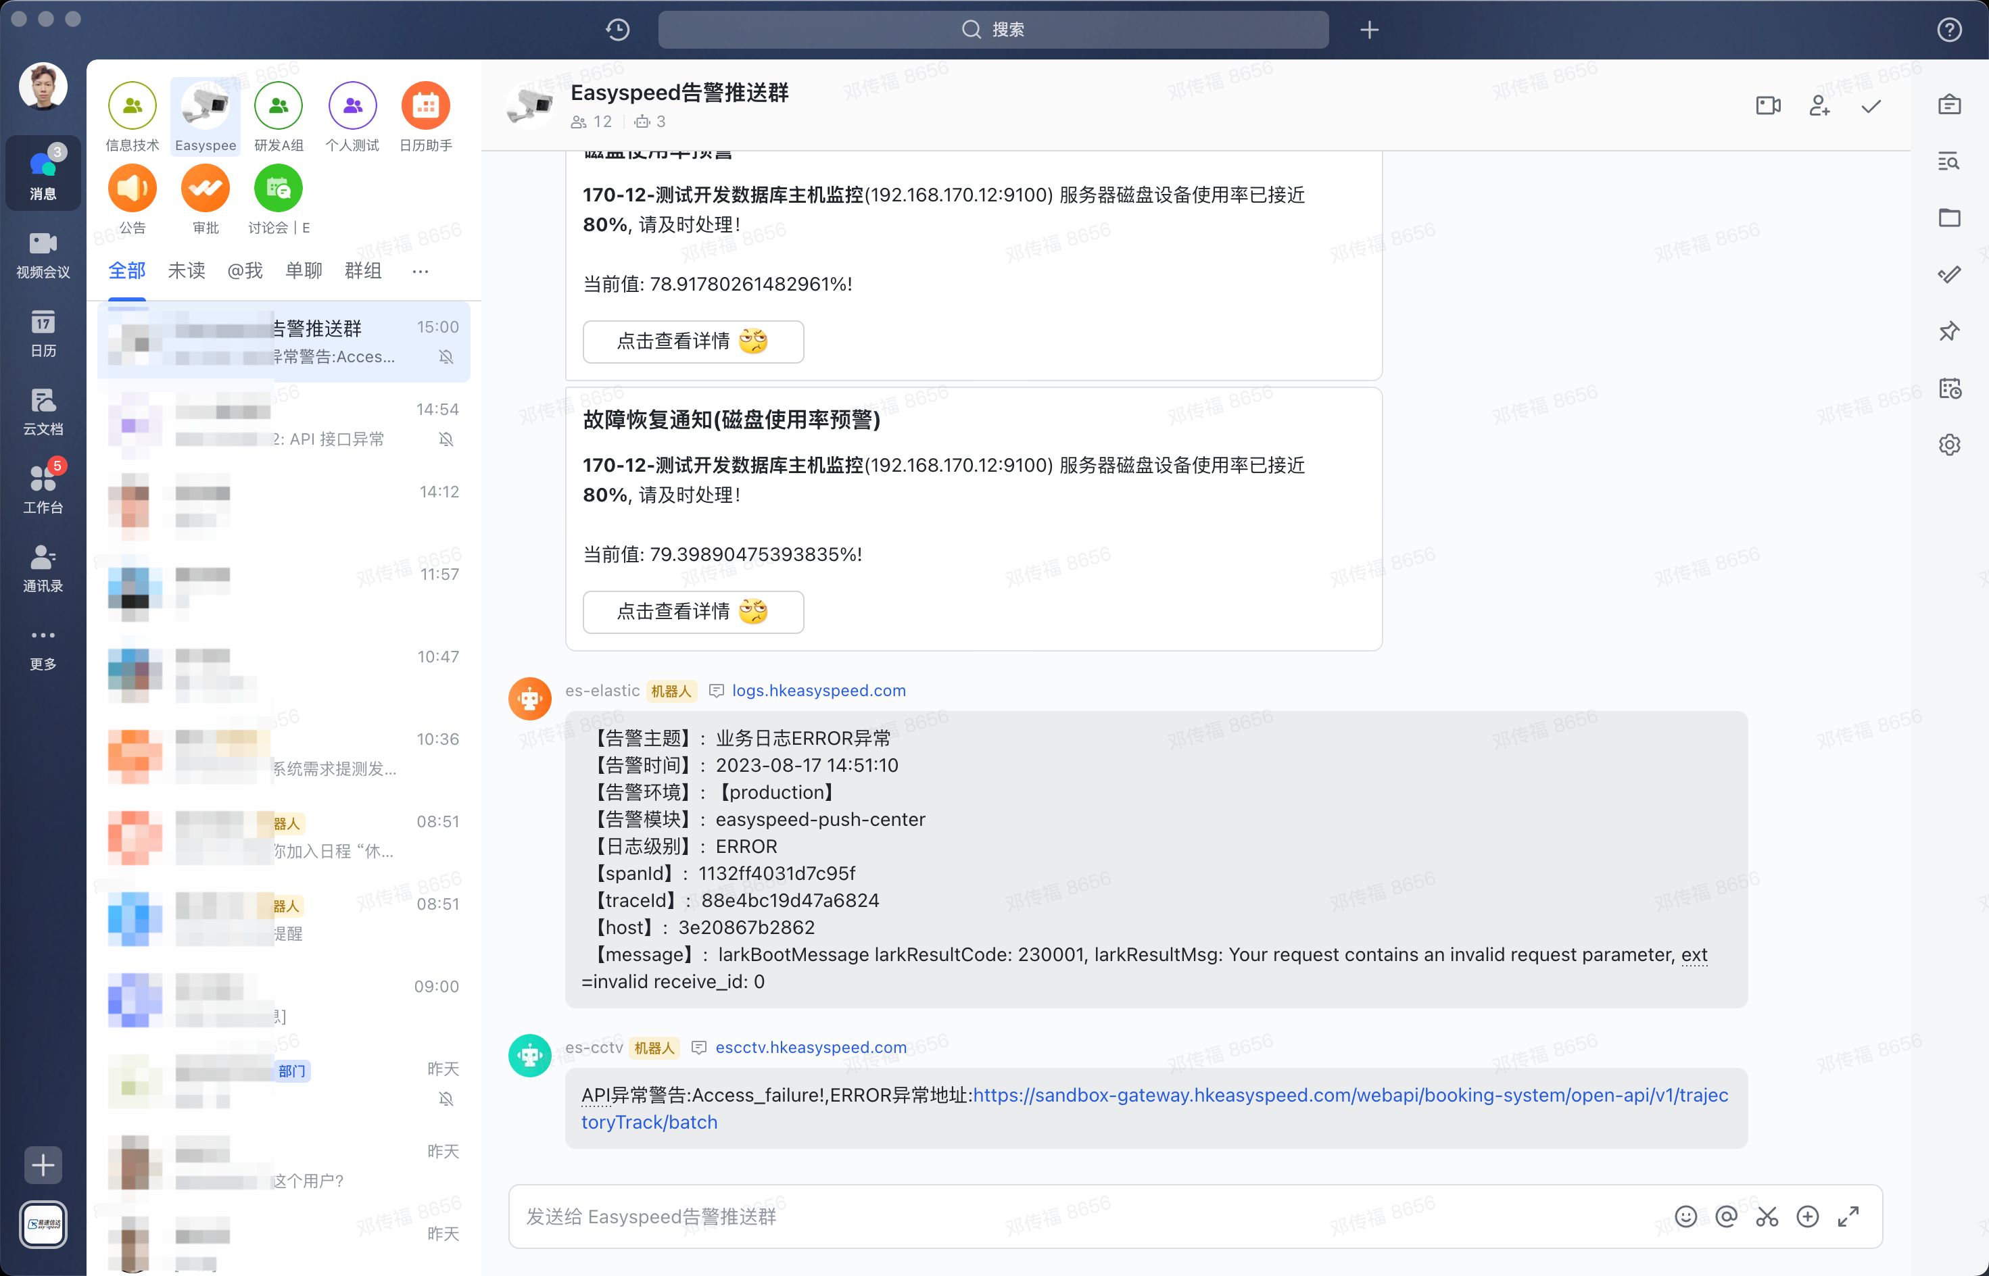Open 日历 calendar in sidebar

[43, 333]
